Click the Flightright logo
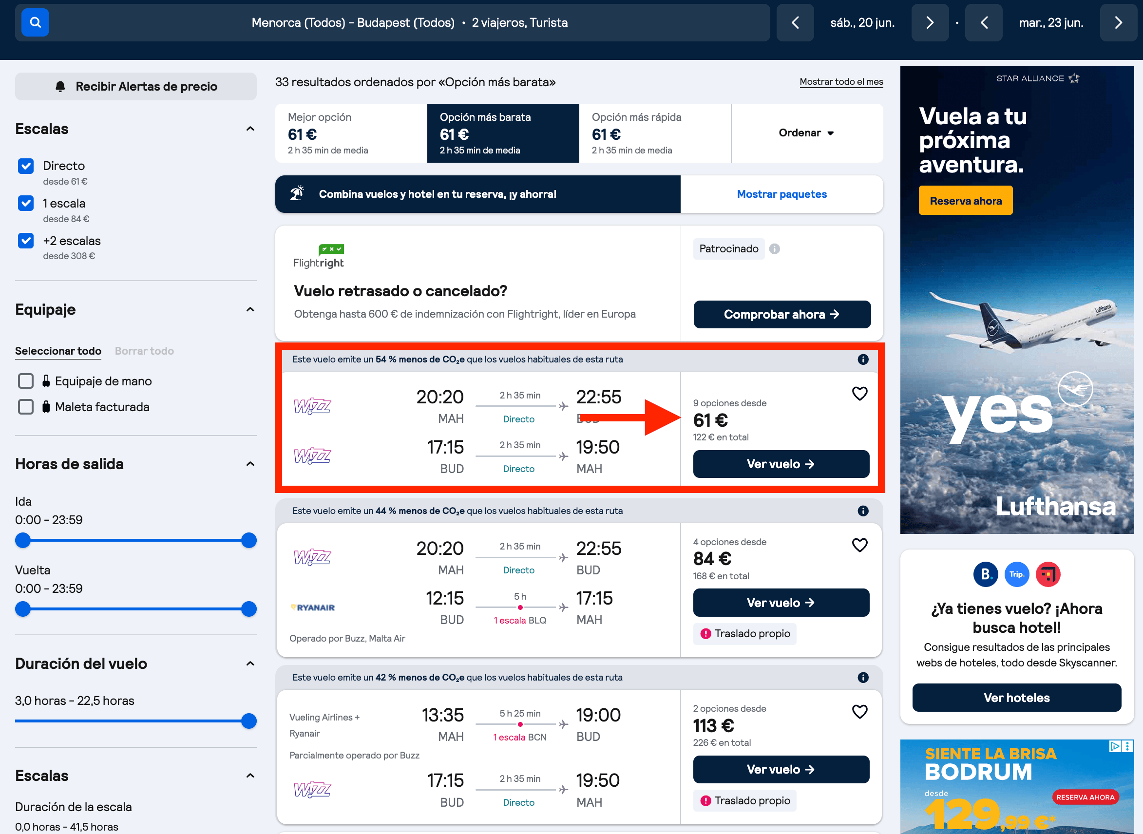 tap(319, 256)
